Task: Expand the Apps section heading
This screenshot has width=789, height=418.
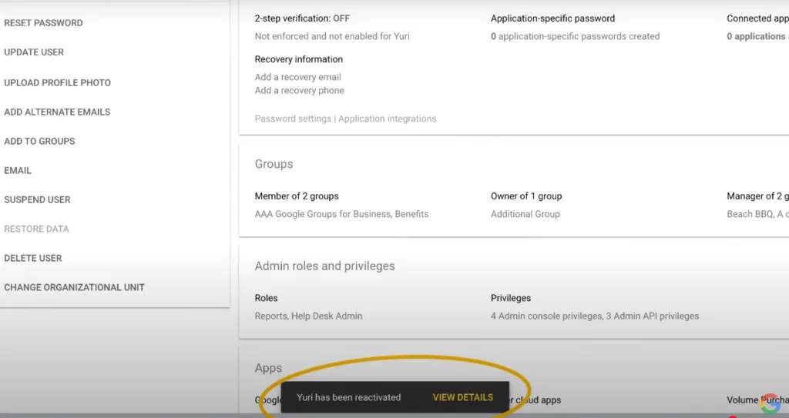Action: (x=268, y=368)
